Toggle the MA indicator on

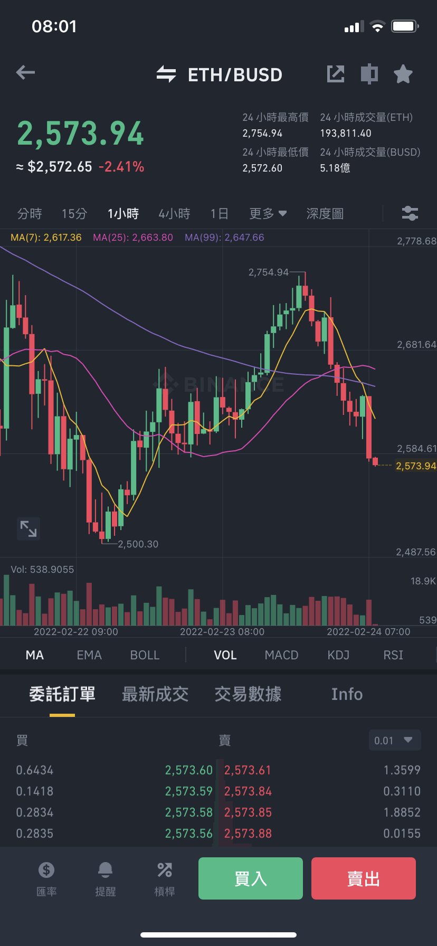point(35,655)
